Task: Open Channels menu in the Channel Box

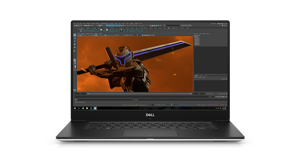Action: pos(196,34)
